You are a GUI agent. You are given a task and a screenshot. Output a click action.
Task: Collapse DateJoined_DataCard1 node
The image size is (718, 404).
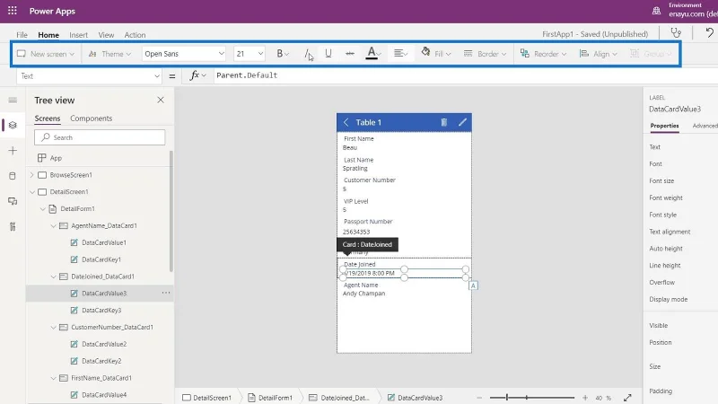click(53, 277)
